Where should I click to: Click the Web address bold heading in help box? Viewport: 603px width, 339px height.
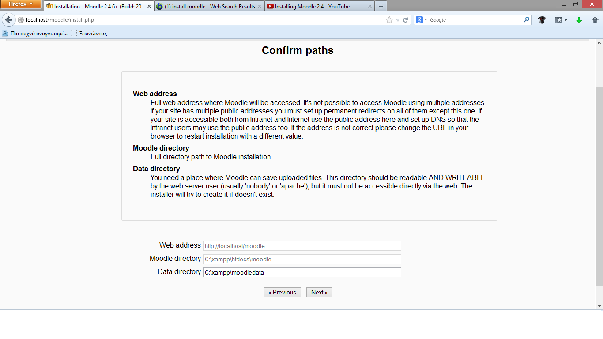155,94
